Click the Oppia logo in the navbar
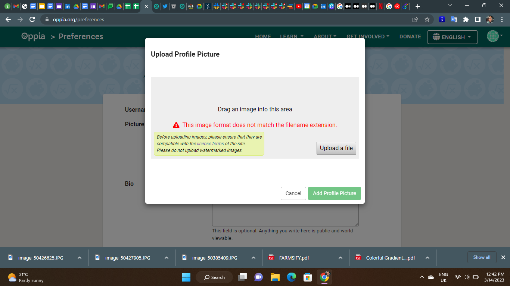 point(33,36)
